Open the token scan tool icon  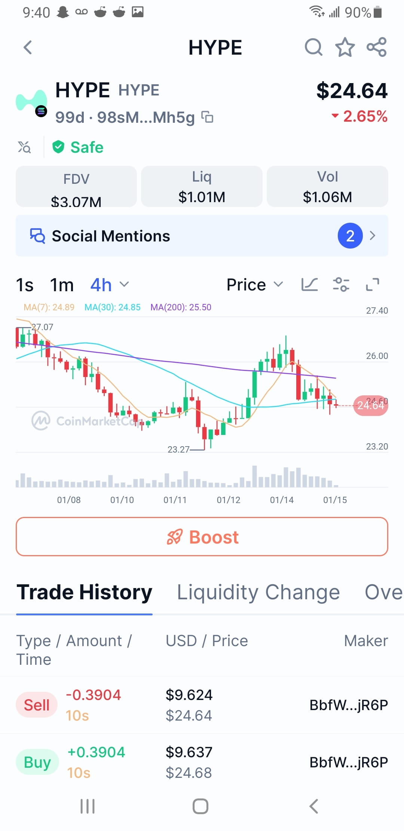[x=24, y=147]
